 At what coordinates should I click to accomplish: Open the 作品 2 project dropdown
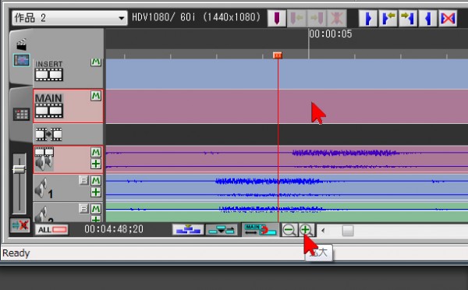pyautogui.click(x=69, y=18)
